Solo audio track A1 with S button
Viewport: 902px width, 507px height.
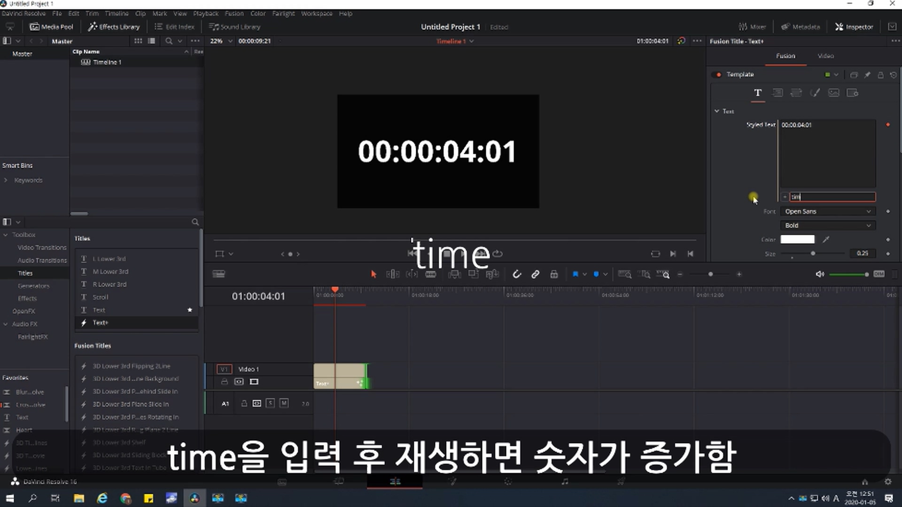pos(270,403)
